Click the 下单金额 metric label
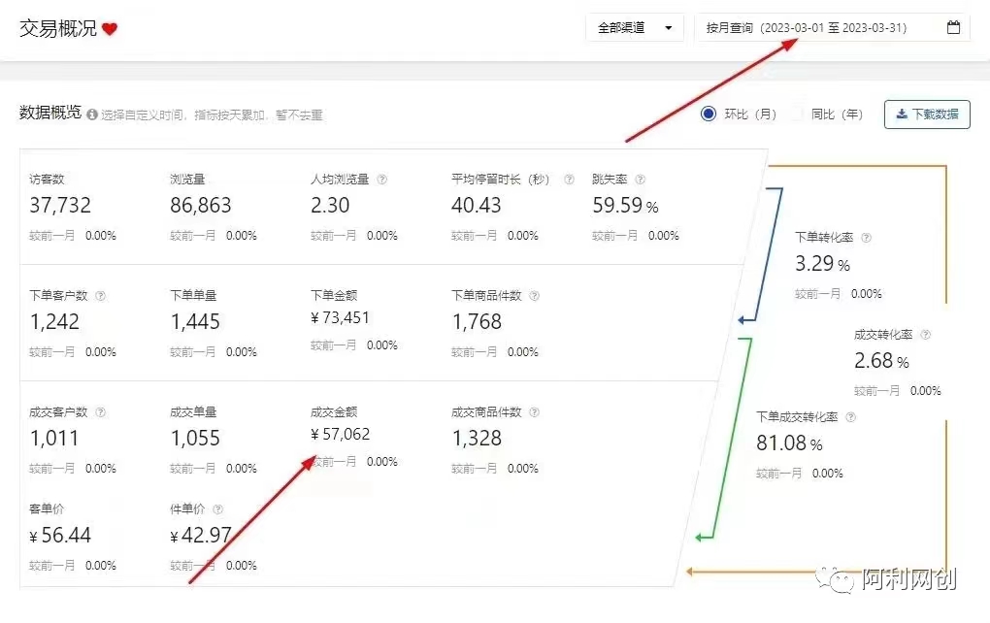The height and width of the screenshot is (623, 990). [x=334, y=295]
